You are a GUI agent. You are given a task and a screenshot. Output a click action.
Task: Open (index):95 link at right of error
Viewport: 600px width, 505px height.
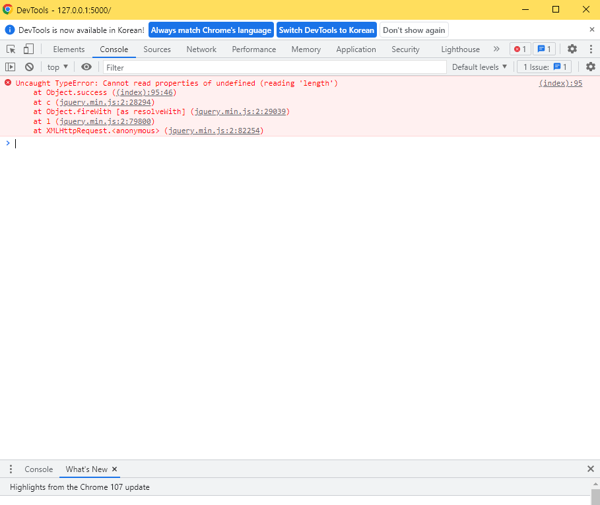tap(560, 83)
